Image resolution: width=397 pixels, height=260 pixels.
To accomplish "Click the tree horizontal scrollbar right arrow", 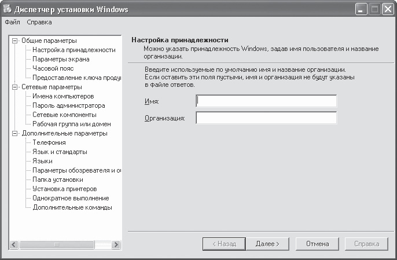I will pyautogui.click(x=116, y=245).
